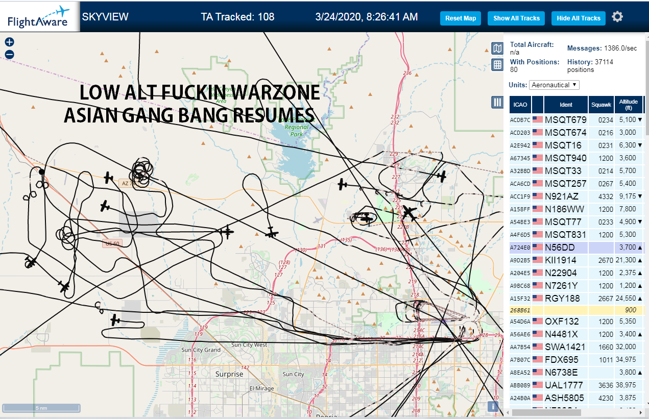Select the N921AZ aircraft row
This screenshot has width=649, height=419.
pos(576,196)
